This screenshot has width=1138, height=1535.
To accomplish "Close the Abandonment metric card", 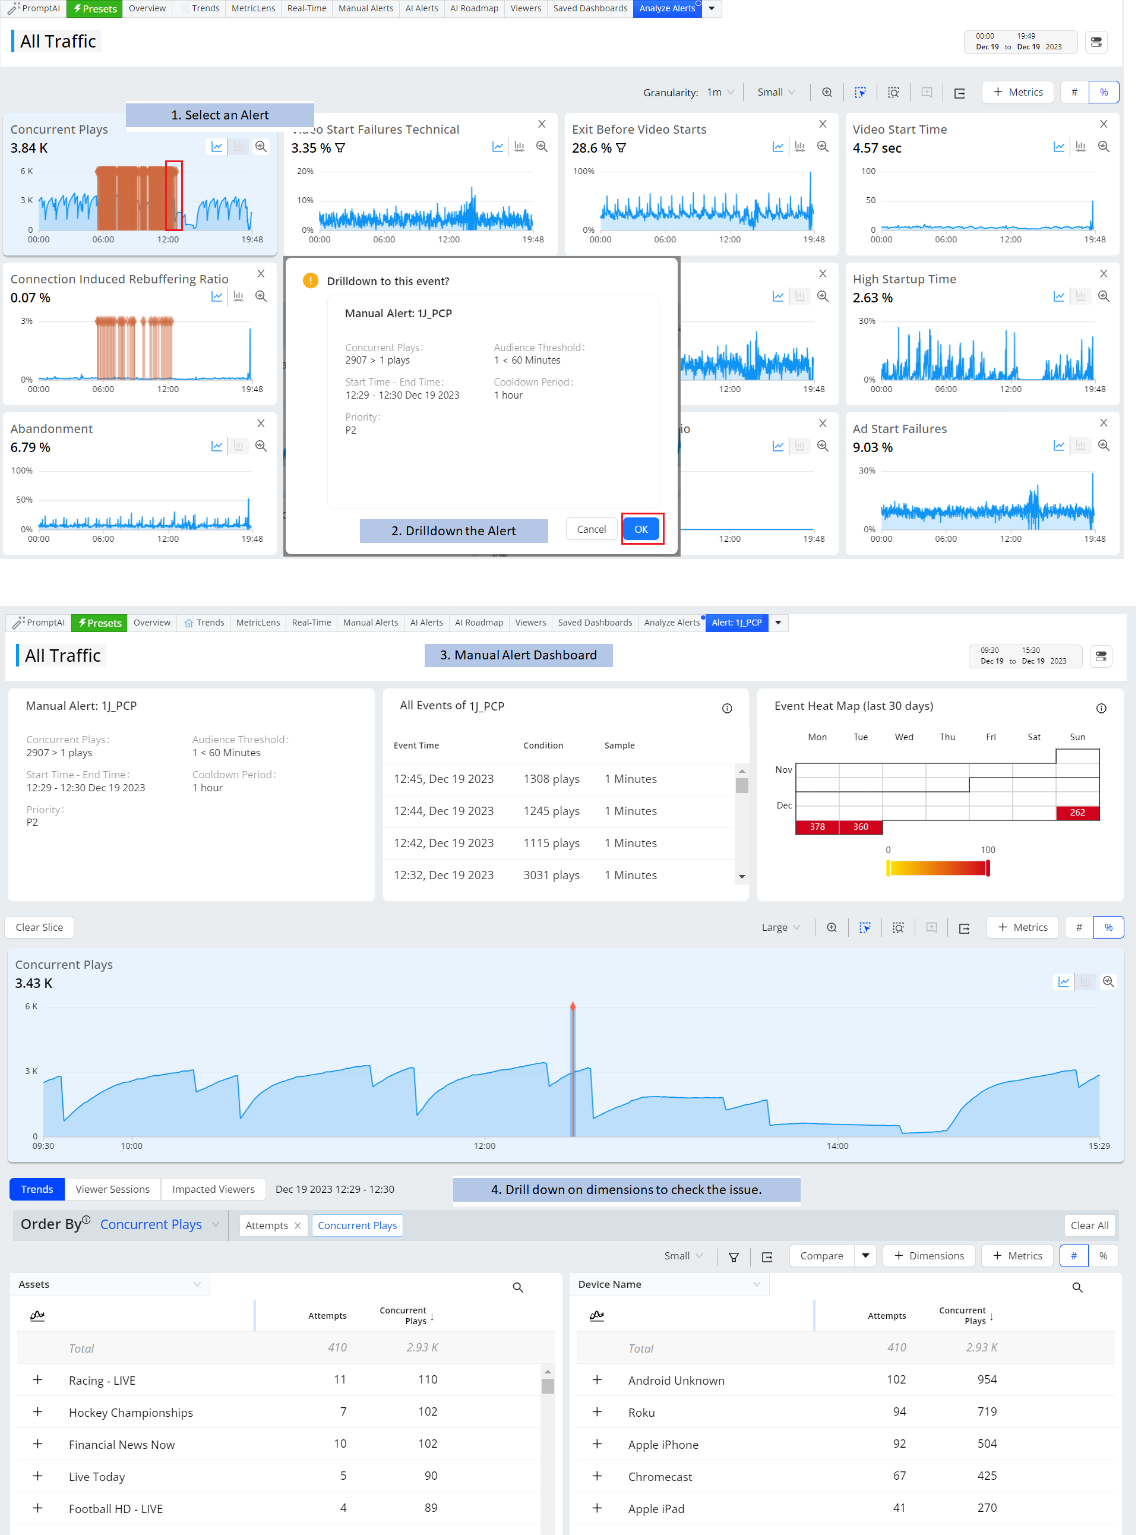I will coord(260,423).
